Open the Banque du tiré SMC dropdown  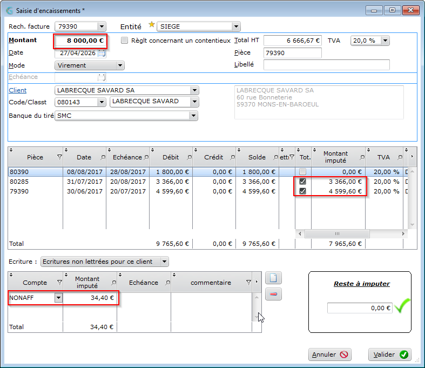[x=193, y=116]
